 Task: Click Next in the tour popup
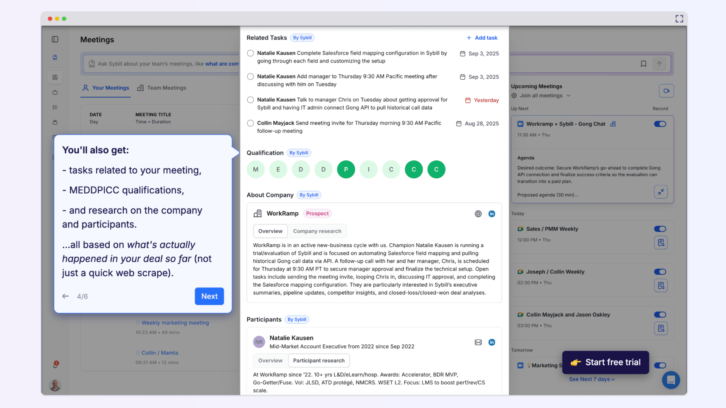pos(209,296)
